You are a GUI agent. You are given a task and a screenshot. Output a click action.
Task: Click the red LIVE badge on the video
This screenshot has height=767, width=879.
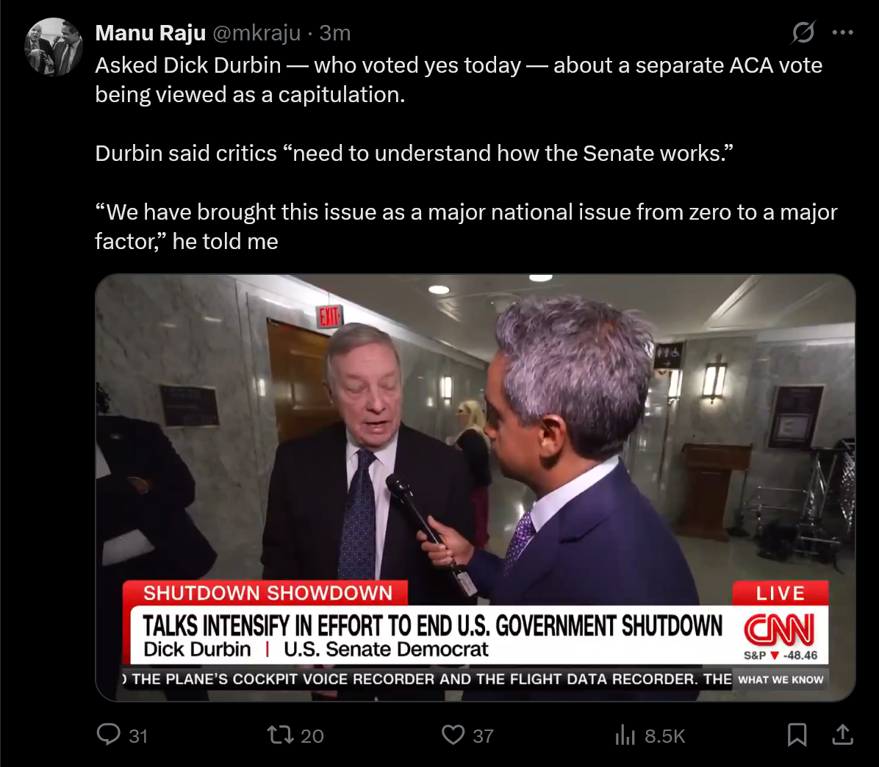(x=781, y=593)
